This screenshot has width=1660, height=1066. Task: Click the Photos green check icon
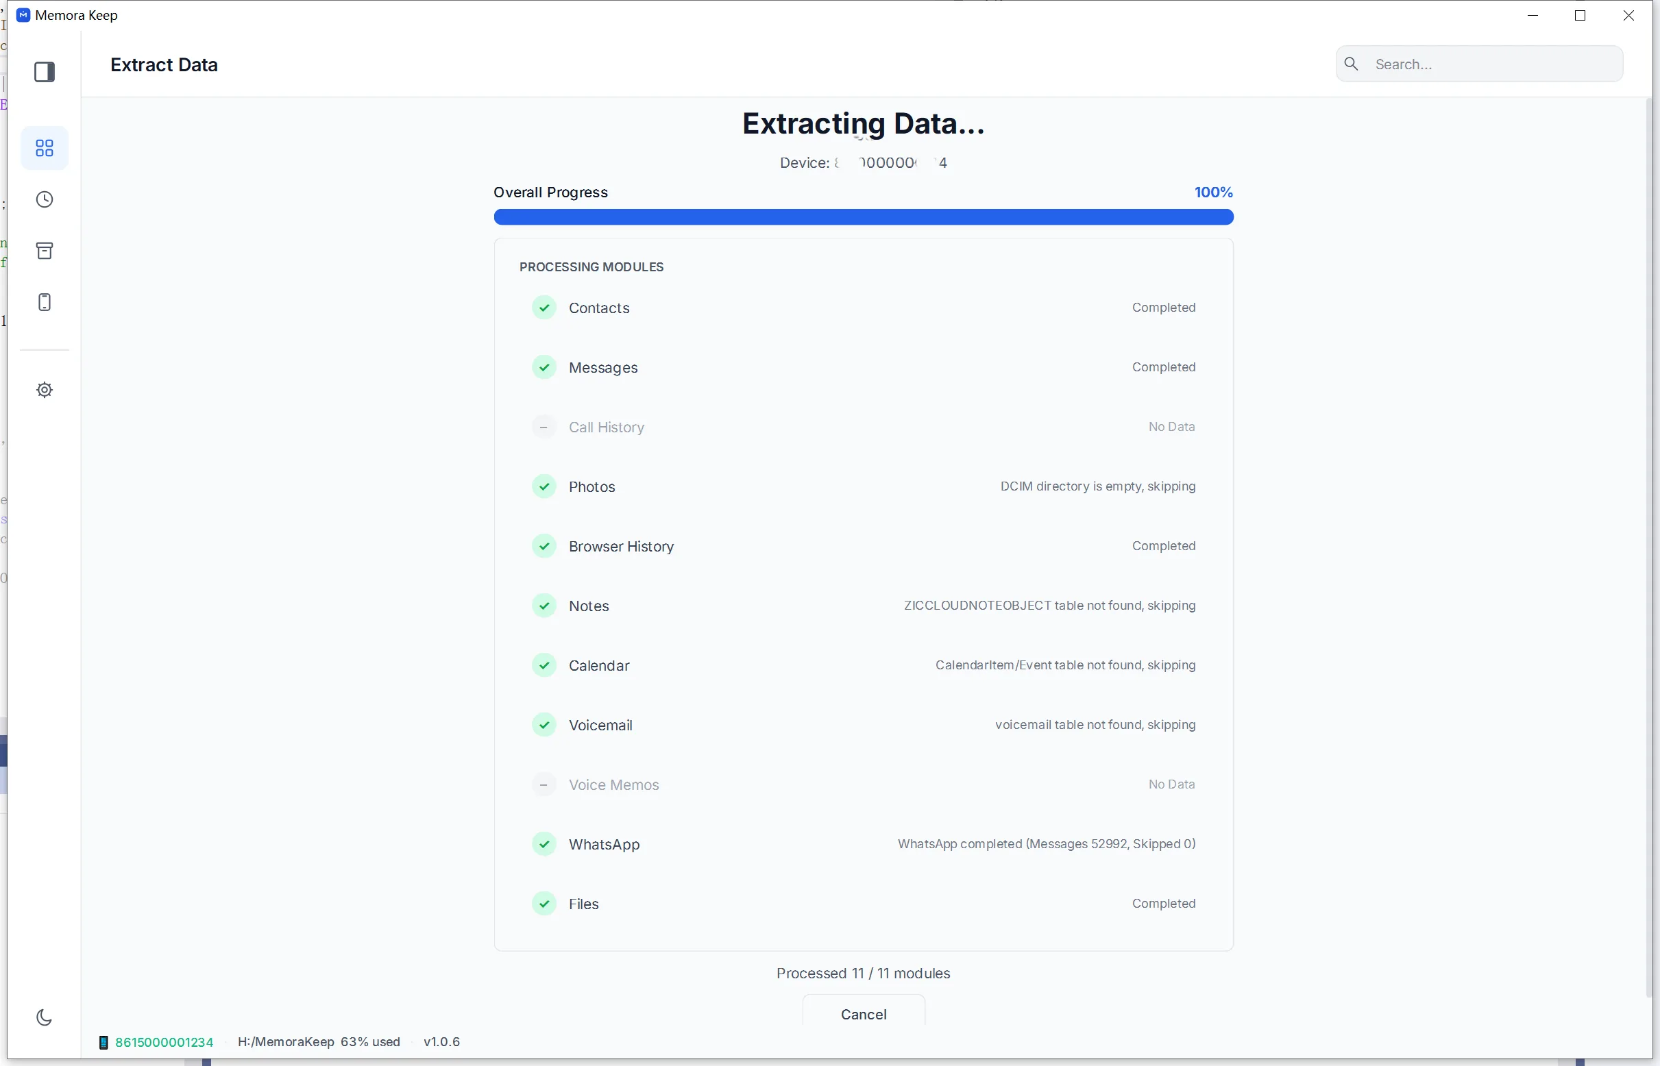544,486
